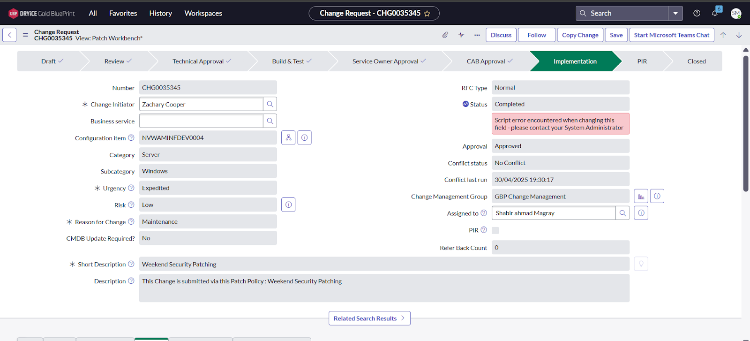Viewport: 750px width, 341px height.
Task: Toggle the PIR checkbox
Action: (495, 230)
